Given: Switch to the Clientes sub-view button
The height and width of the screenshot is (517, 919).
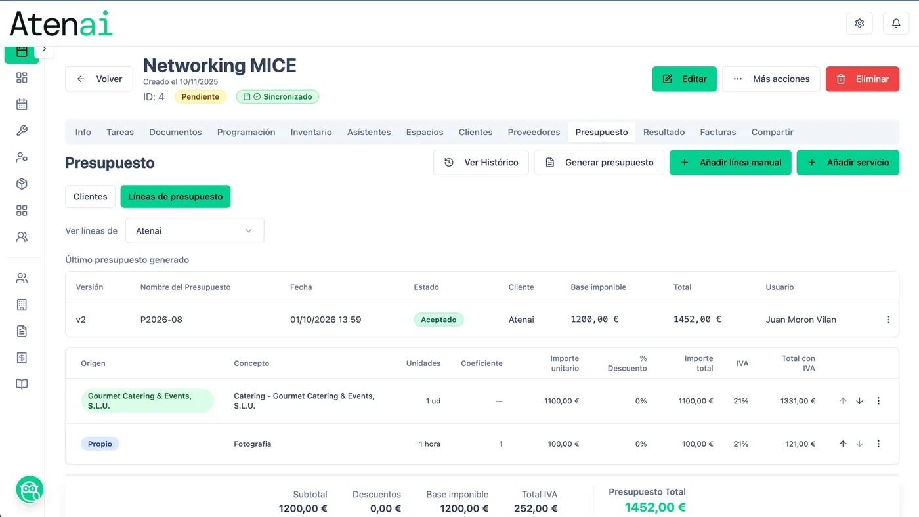Looking at the screenshot, I should click(91, 197).
